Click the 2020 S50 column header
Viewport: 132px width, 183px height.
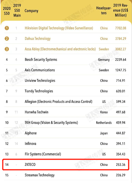(x=7, y=11)
